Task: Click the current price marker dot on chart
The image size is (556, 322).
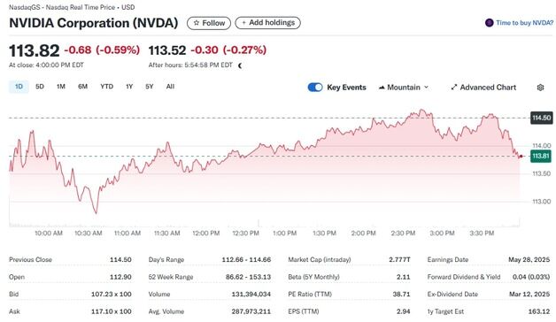Action: (521, 157)
